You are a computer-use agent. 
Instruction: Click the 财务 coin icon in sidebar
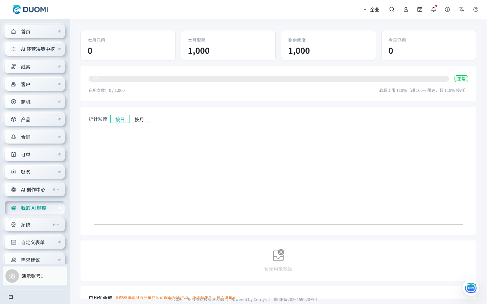click(14, 172)
